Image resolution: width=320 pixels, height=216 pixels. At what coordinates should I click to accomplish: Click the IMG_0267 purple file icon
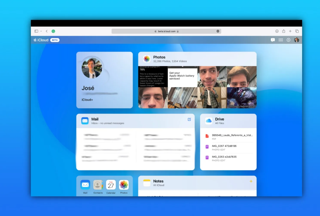pos(207,147)
